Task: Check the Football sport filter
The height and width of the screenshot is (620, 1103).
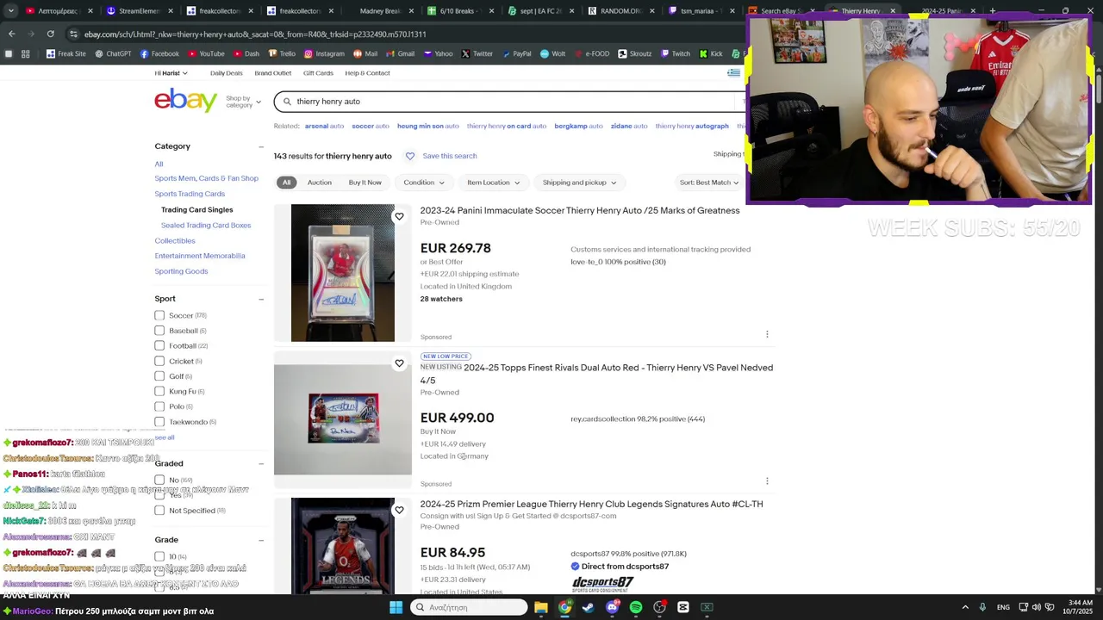Action: pos(159,345)
